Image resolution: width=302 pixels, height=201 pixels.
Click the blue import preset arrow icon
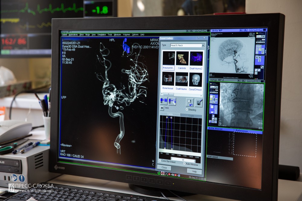[164, 101]
